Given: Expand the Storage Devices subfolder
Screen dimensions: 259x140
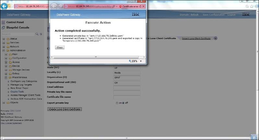Looking at the screenshot, I should tap(6, 70).
